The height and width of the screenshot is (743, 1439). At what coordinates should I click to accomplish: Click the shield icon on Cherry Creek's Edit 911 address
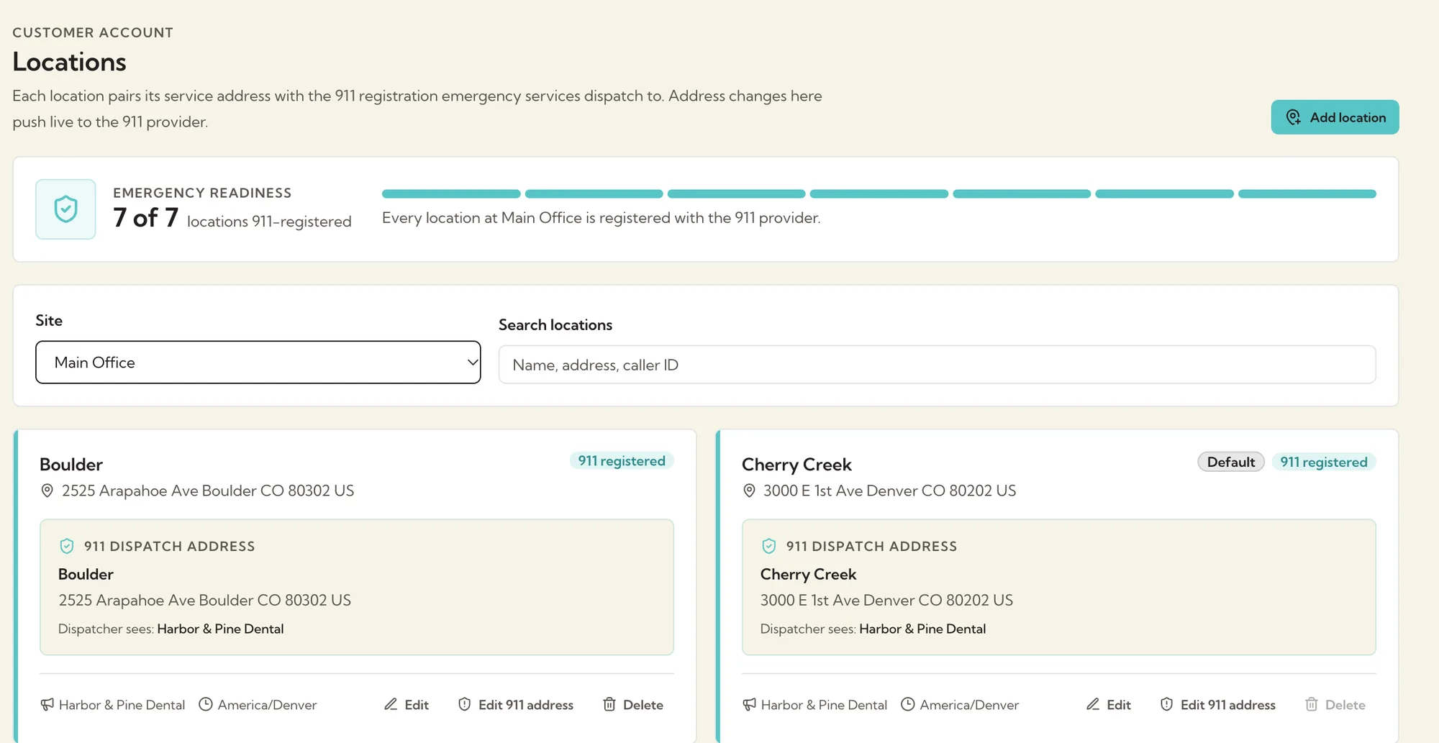(x=1167, y=704)
